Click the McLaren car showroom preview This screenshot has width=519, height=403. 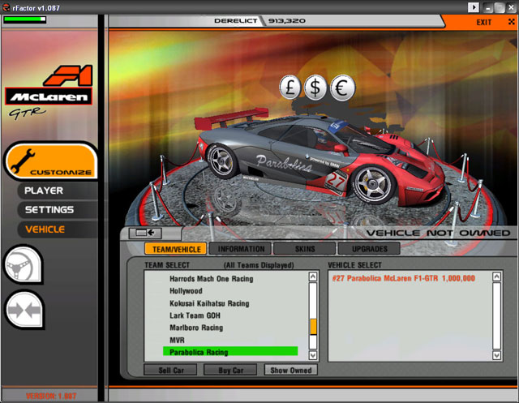coord(318,159)
